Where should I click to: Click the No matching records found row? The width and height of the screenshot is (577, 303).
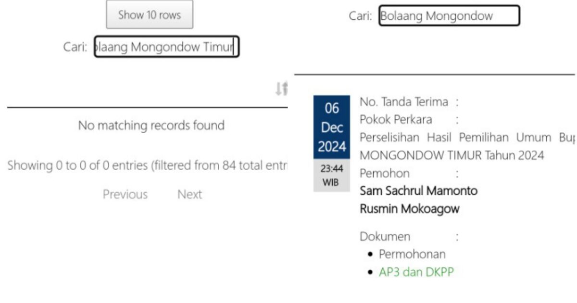[x=151, y=126]
